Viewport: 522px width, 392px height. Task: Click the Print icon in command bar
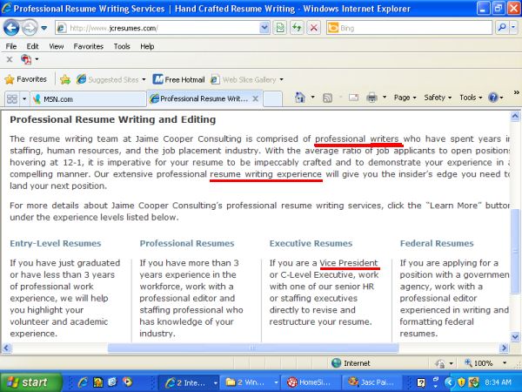[x=371, y=98]
